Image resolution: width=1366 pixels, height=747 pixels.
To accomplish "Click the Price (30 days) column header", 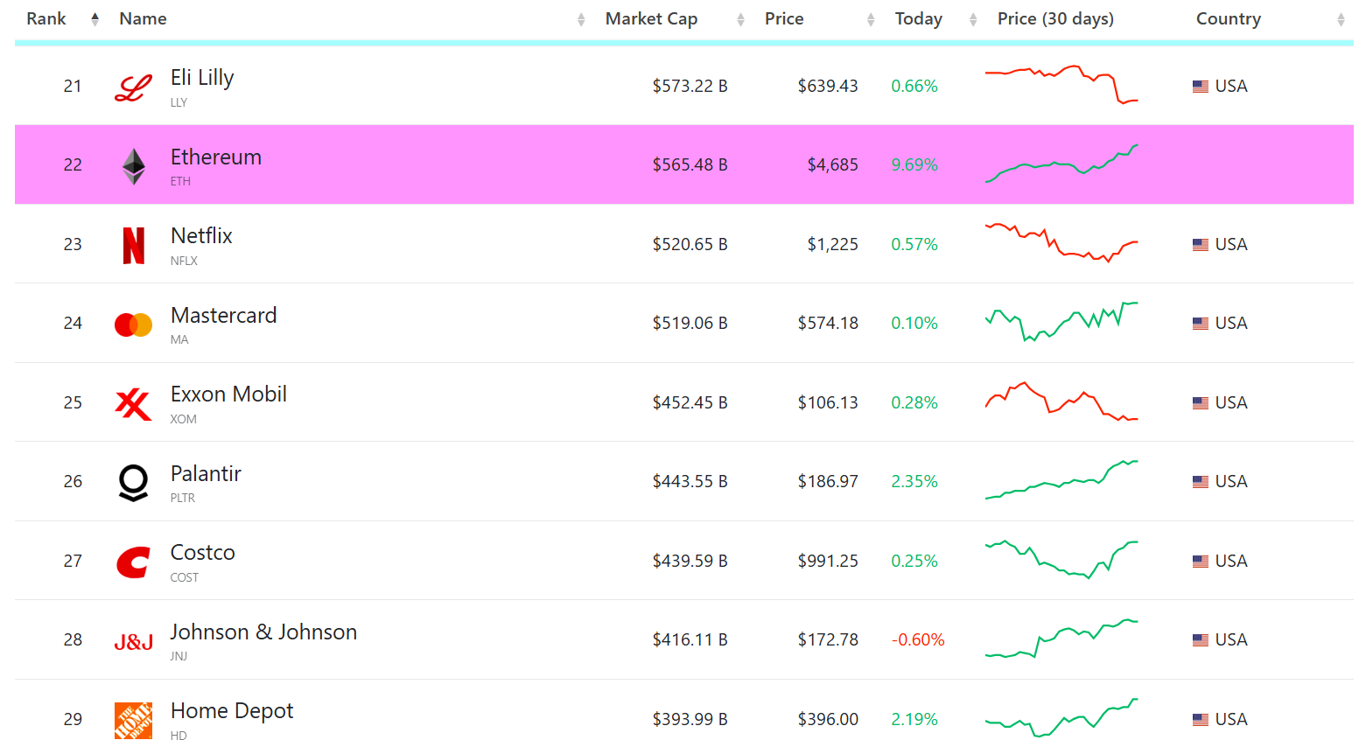I will click(1055, 19).
